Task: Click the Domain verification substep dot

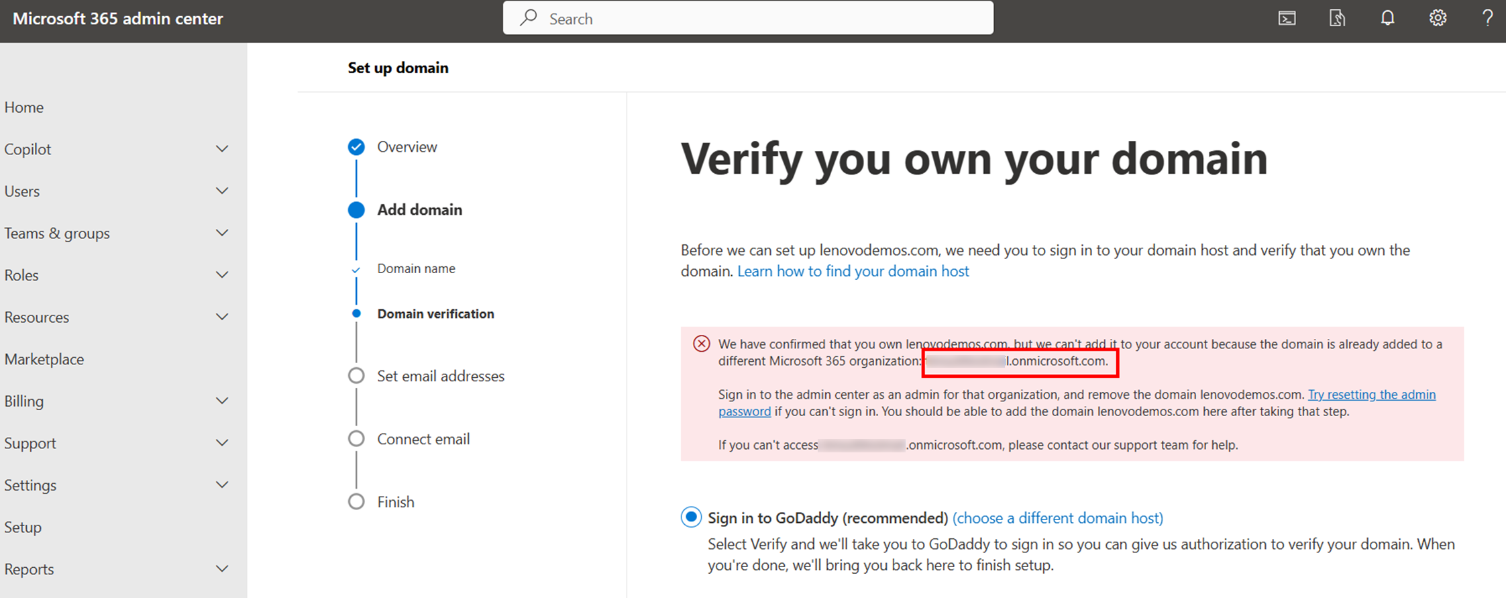Action: pyautogui.click(x=356, y=313)
